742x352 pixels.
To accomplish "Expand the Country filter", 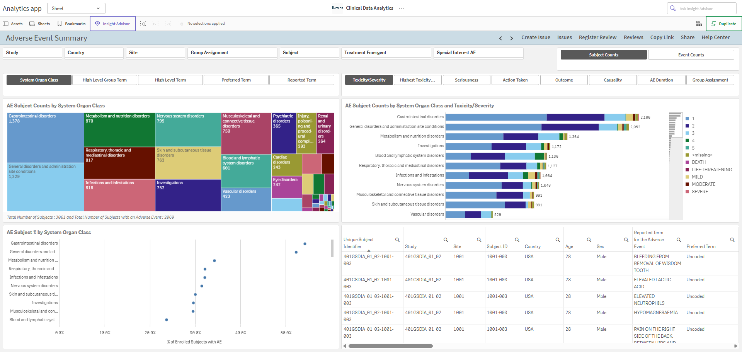I will click(94, 53).
